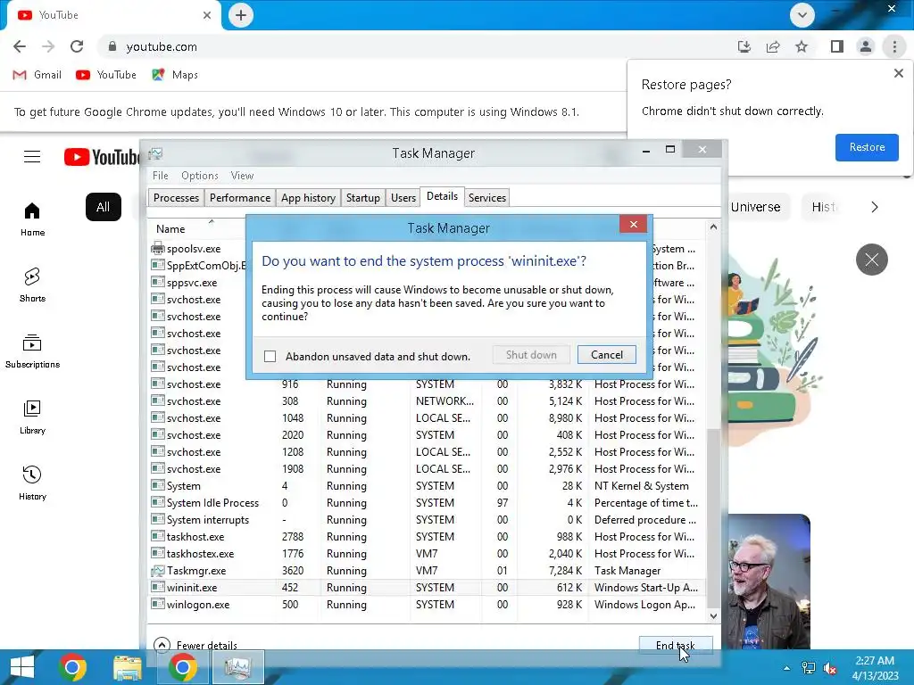Click muted volume tray icon
Viewport: 914px width, 685px height.
pyautogui.click(x=830, y=668)
